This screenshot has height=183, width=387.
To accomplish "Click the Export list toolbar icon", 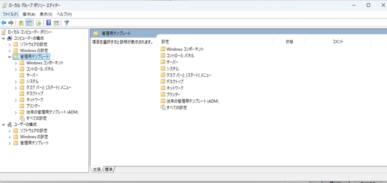I will click(x=38, y=23).
